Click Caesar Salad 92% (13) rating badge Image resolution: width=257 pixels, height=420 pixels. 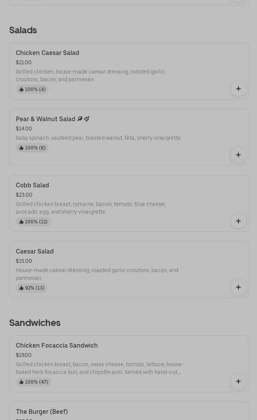[32, 288]
